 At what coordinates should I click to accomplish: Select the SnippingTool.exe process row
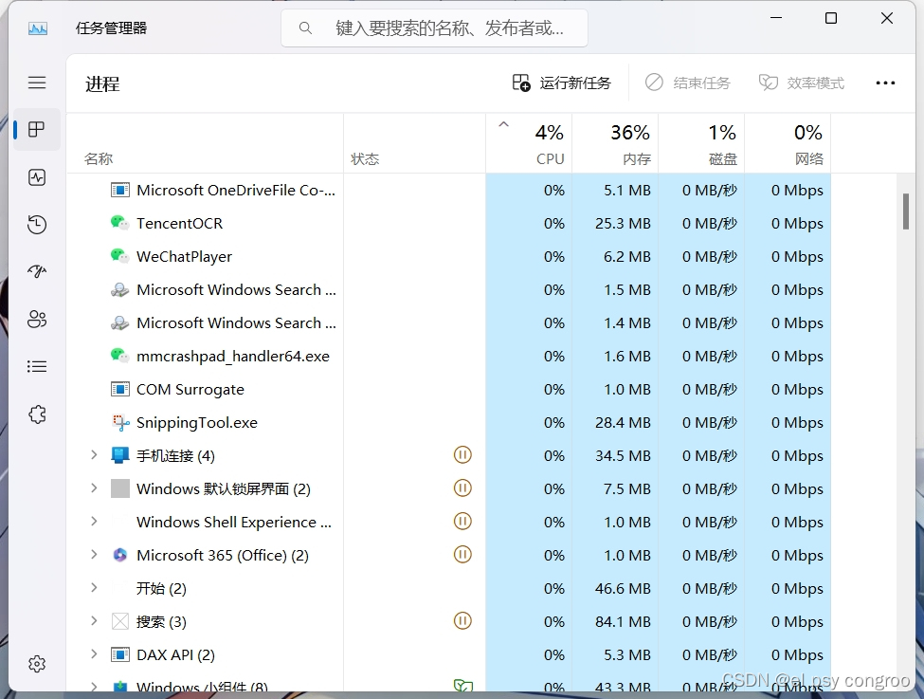[449, 422]
